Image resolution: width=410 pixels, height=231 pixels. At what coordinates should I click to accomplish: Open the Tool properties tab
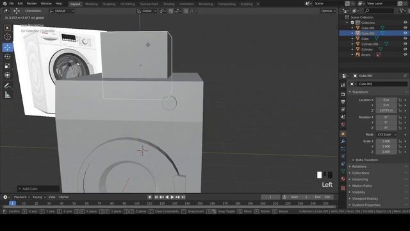coord(343,85)
